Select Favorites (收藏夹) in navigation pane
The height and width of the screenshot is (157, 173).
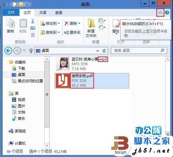(x=17, y=62)
